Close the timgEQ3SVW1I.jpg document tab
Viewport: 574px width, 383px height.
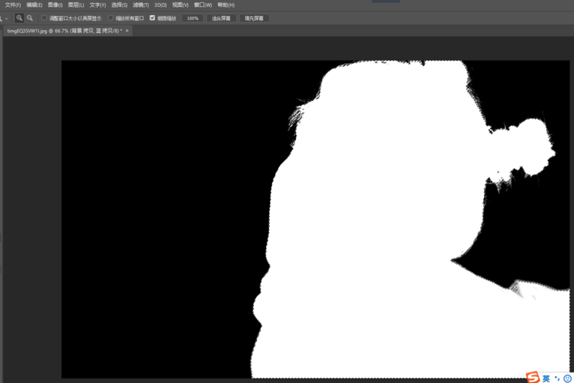pyautogui.click(x=127, y=31)
